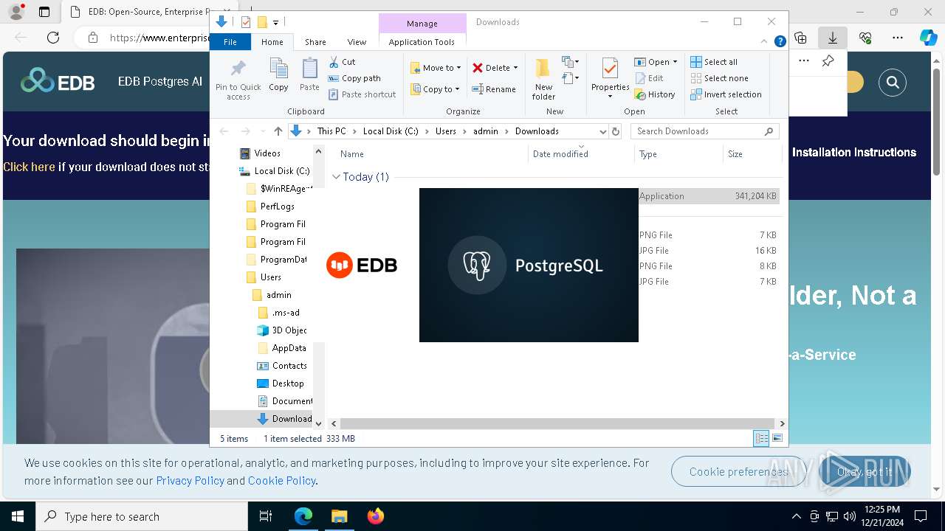
Task: Sort by the Date modified column
Action: point(560,154)
